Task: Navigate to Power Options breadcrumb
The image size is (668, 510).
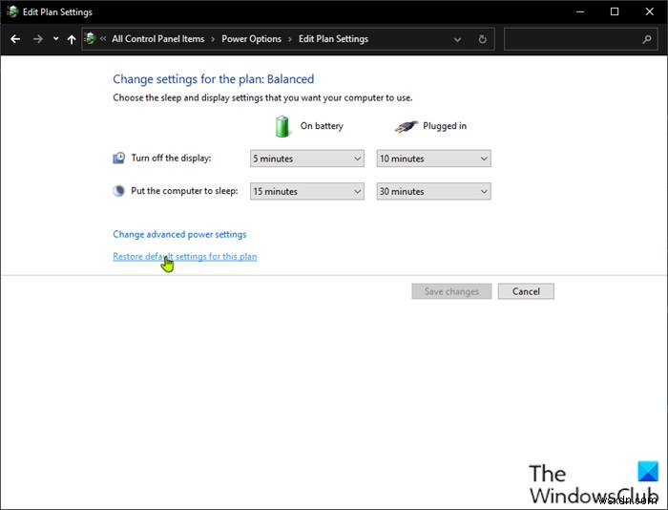Action: (251, 39)
